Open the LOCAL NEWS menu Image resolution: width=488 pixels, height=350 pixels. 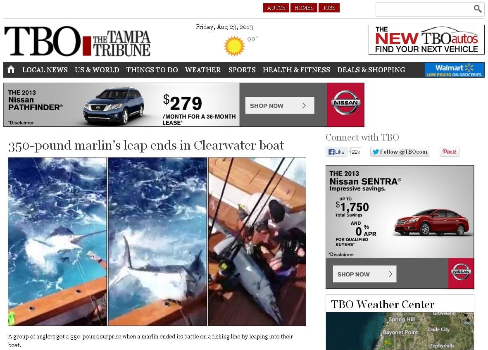pos(45,70)
